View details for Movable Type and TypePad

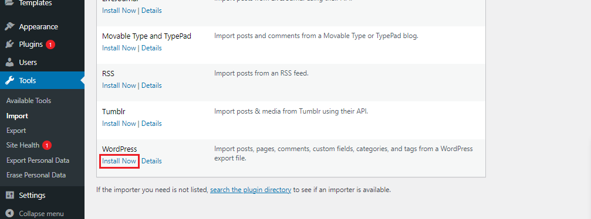tap(151, 48)
